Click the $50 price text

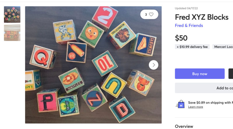(181, 38)
